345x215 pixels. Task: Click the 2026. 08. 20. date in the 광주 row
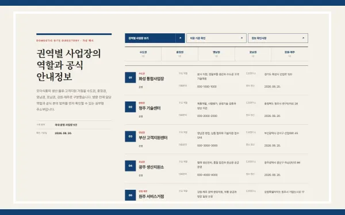pyautogui.click(x=273, y=175)
